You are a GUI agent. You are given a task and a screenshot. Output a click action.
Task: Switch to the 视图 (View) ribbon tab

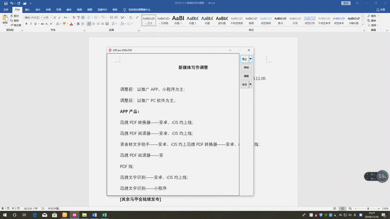[x=90, y=10]
